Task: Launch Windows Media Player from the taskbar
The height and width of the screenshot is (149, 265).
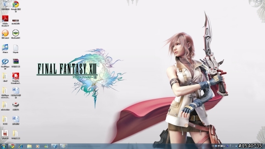Action: (x=38, y=146)
